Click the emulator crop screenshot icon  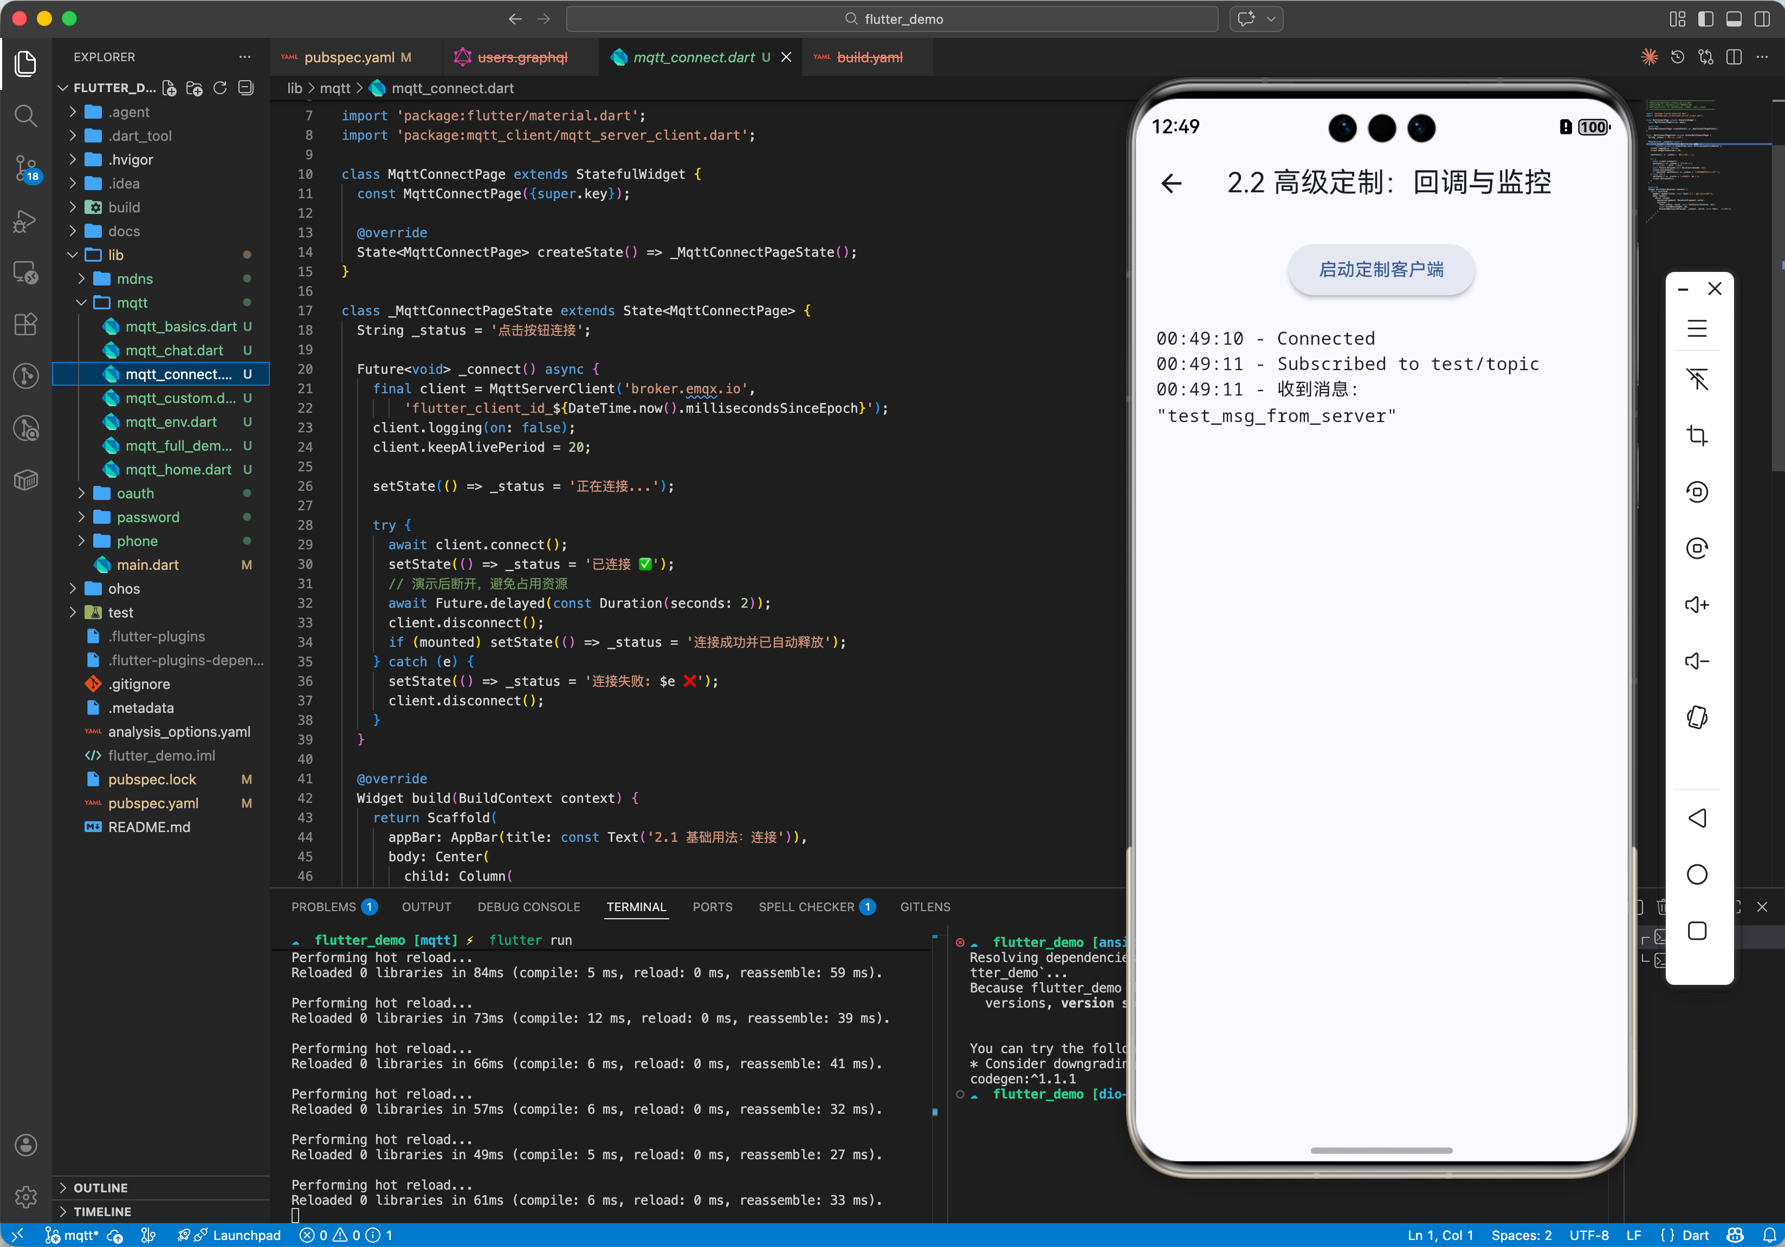point(1696,435)
